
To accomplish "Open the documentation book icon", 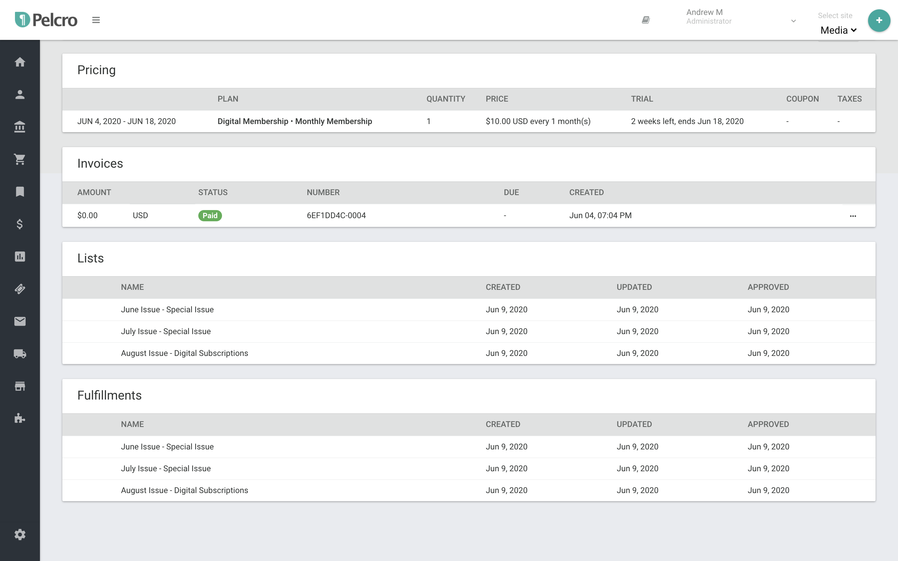I will click(646, 20).
